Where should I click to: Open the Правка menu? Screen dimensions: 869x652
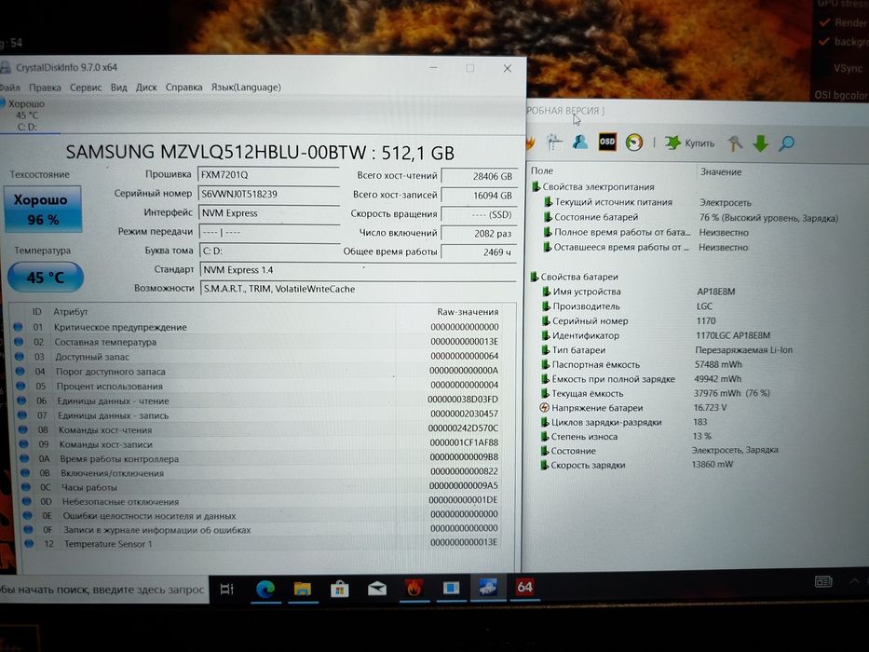click(45, 88)
